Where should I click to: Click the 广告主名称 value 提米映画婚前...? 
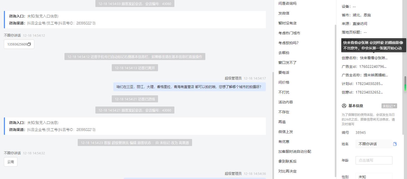point(376,75)
